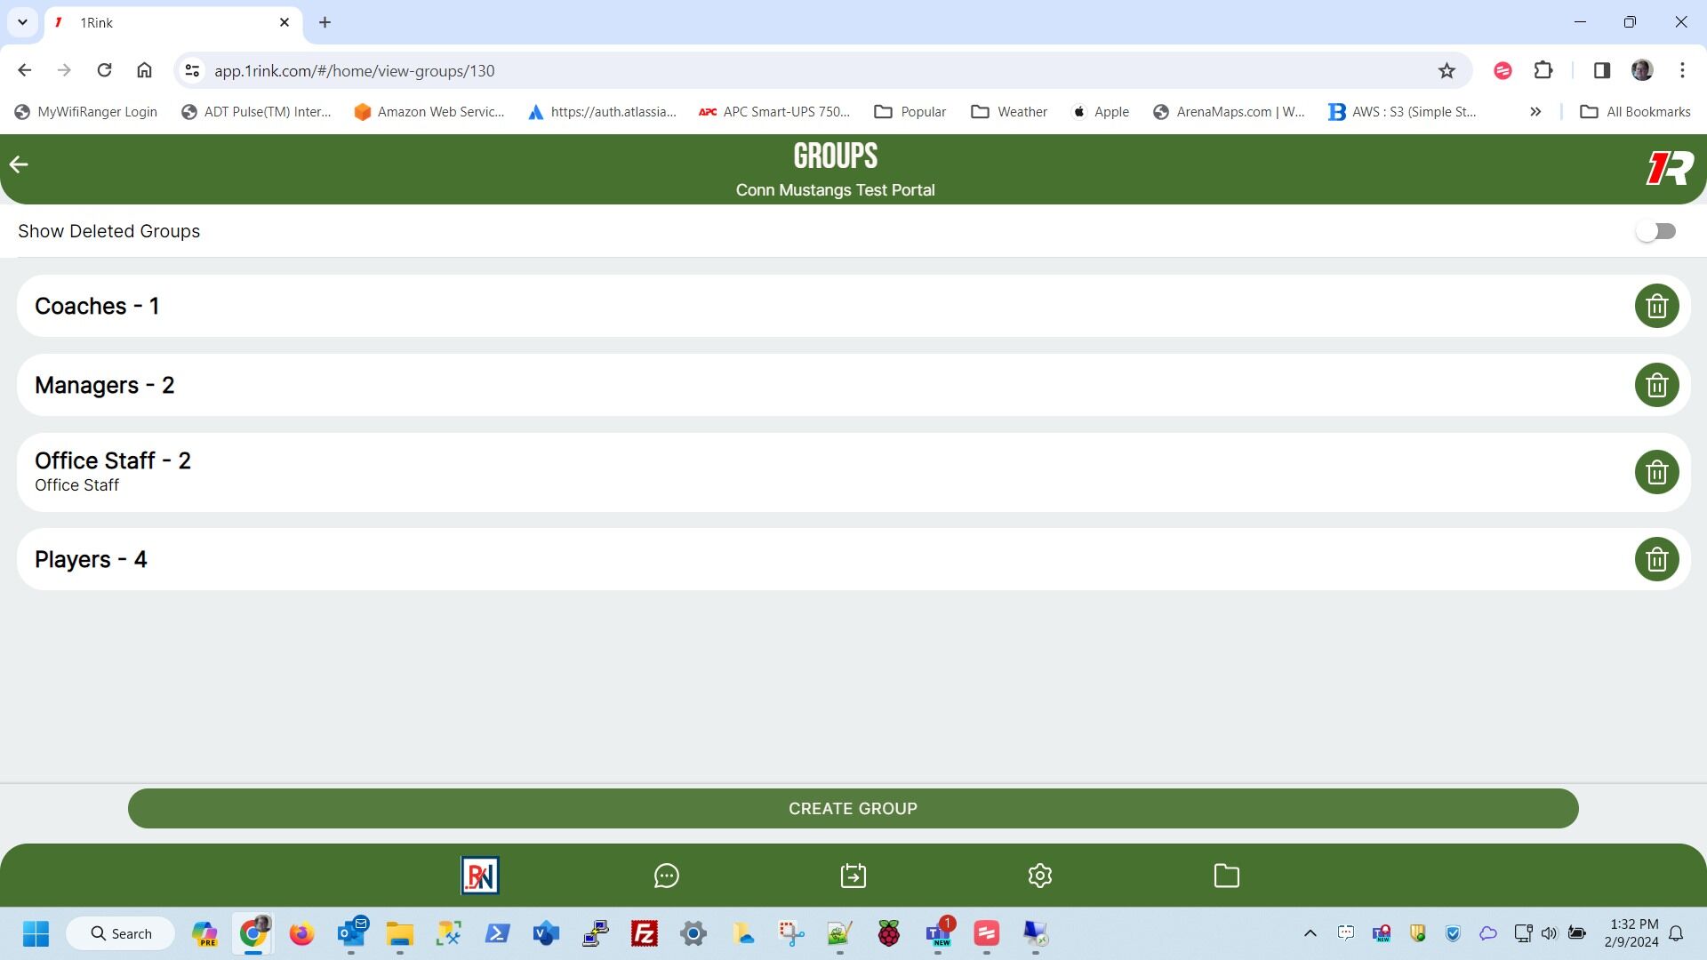Open the Weather bookmarks folder

click(x=1009, y=112)
